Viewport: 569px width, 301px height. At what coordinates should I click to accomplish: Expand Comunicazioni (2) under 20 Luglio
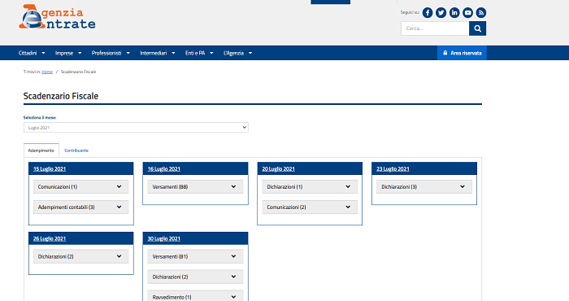click(x=310, y=207)
